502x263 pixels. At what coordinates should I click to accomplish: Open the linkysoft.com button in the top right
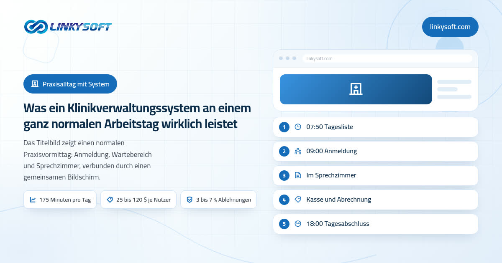tap(450, 27)
